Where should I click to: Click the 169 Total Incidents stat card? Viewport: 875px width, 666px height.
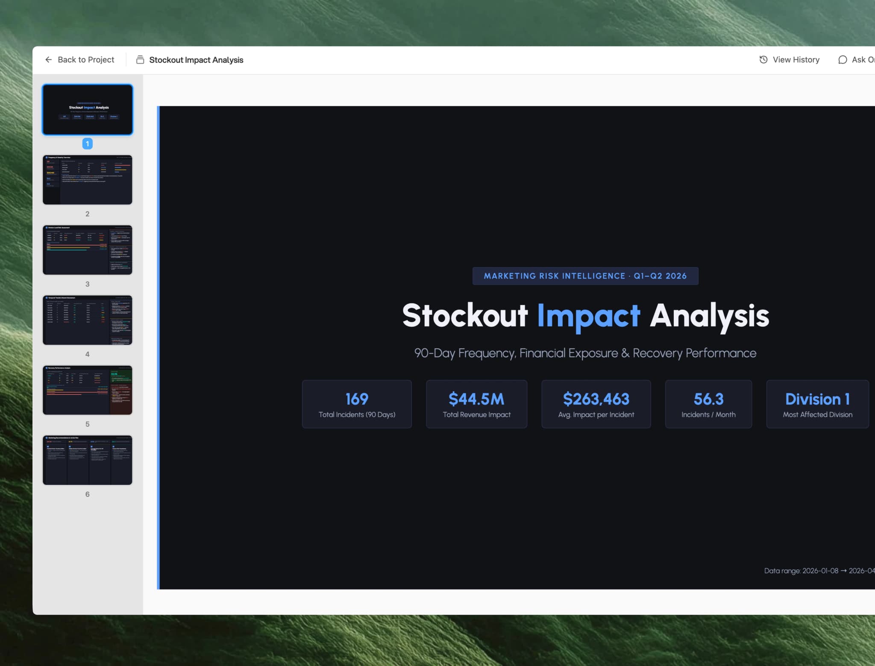coord(357,404)
